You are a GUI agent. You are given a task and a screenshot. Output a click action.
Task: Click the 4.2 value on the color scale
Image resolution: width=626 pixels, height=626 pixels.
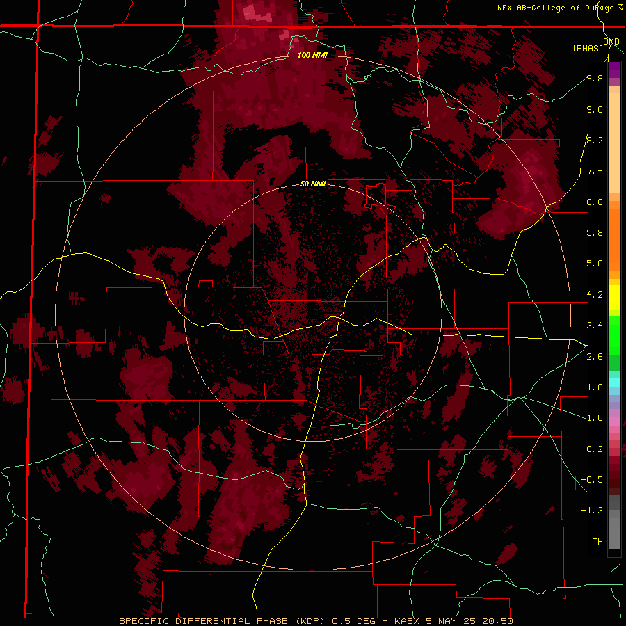pyautogui.click(x=595, y=295)
